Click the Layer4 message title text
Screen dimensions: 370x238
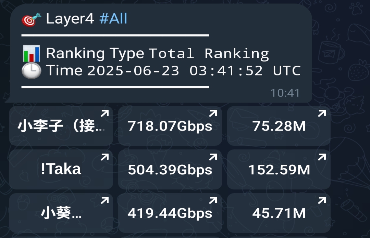[70, 18]
